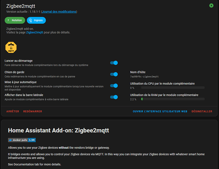Stop the add-on with ARRÊTER
The width and height of the screenshot is (219, 169).
(x=13, y=111)
